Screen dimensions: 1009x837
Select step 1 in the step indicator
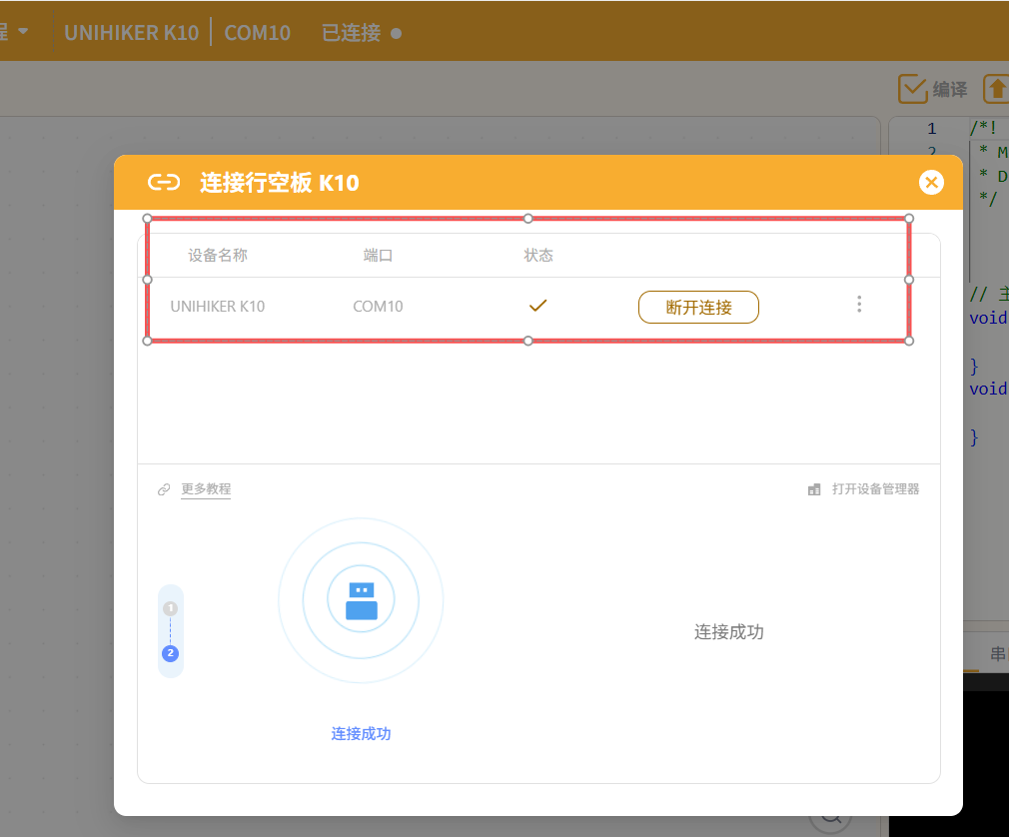(x=171, y=608)
